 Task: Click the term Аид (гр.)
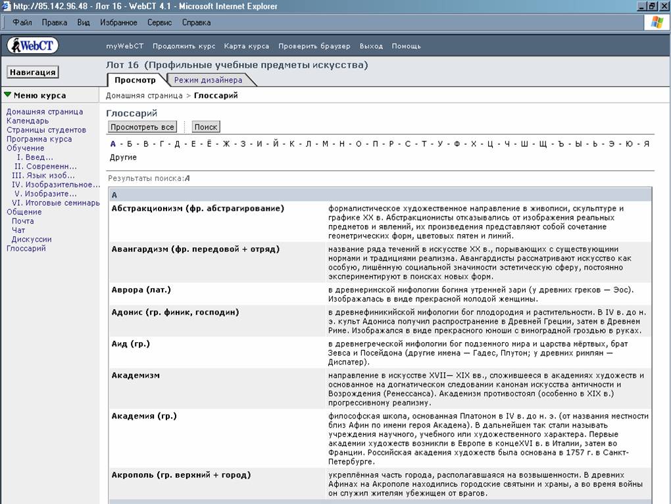click(130, 344)
